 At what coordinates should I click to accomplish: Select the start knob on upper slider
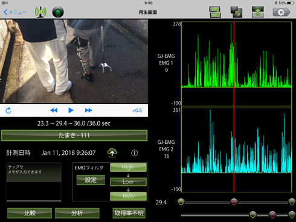181,202
